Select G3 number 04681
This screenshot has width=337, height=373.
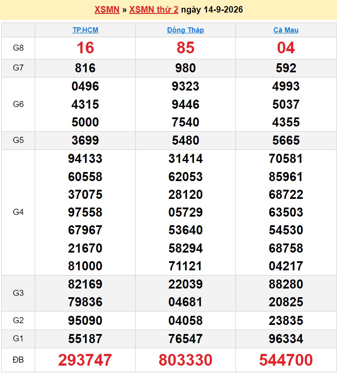tap(186, 302)
